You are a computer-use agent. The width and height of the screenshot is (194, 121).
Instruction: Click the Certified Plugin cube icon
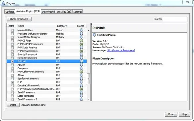[x=95, y=35]
